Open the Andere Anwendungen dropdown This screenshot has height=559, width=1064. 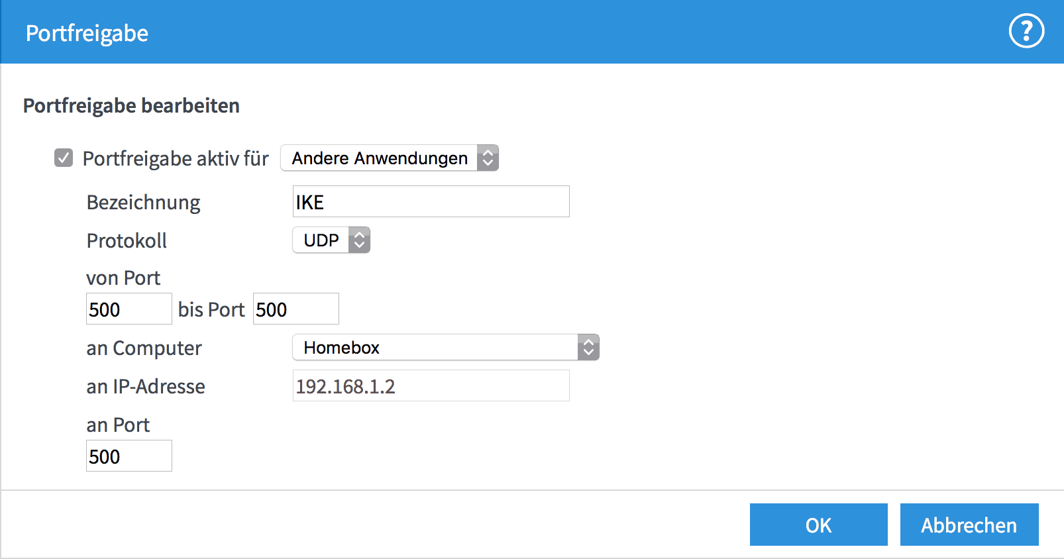(390, 158)
